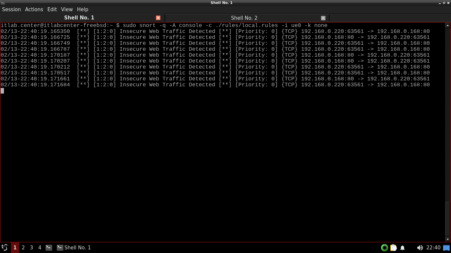Image resolution: width=451 pixels, height=253 pixels.
Task: Show notifications via the bell icon
Action: pos(402,248)
